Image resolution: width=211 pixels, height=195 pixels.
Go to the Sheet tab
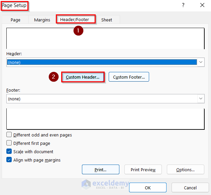click(x=107, y=20)
